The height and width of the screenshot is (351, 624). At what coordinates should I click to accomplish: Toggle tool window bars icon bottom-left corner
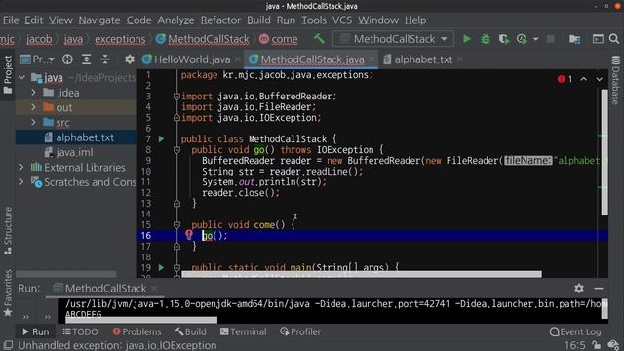(x=8, y=345)
